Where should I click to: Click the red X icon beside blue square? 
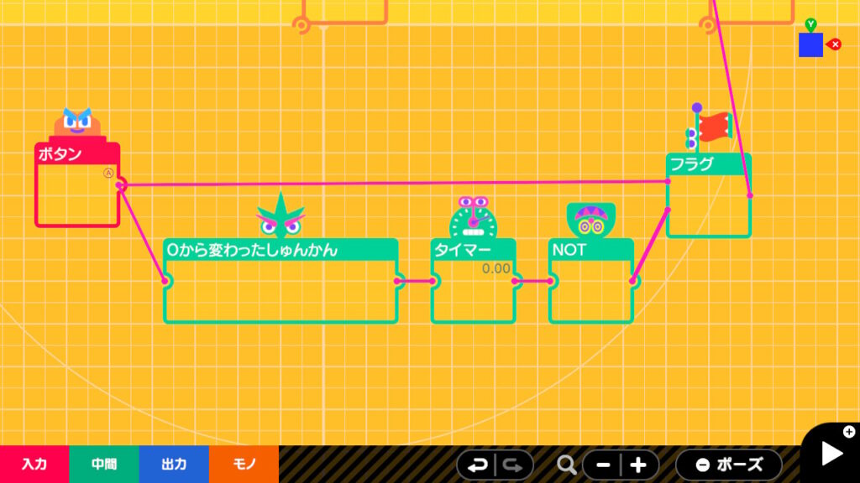click(x=835, y=44)
